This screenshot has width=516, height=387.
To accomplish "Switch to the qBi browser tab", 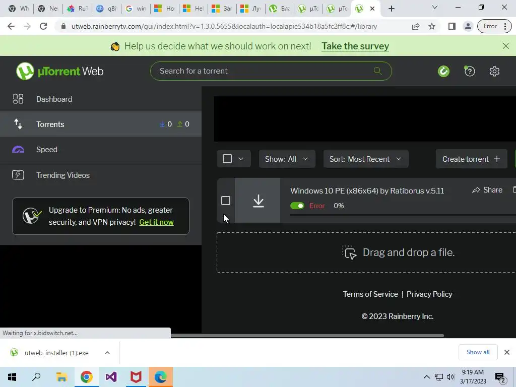I will [106, 9].
